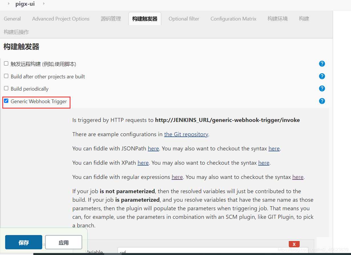Open help for remote build trigger option
This screenshot has width=351, height=255.
(322, 64)
